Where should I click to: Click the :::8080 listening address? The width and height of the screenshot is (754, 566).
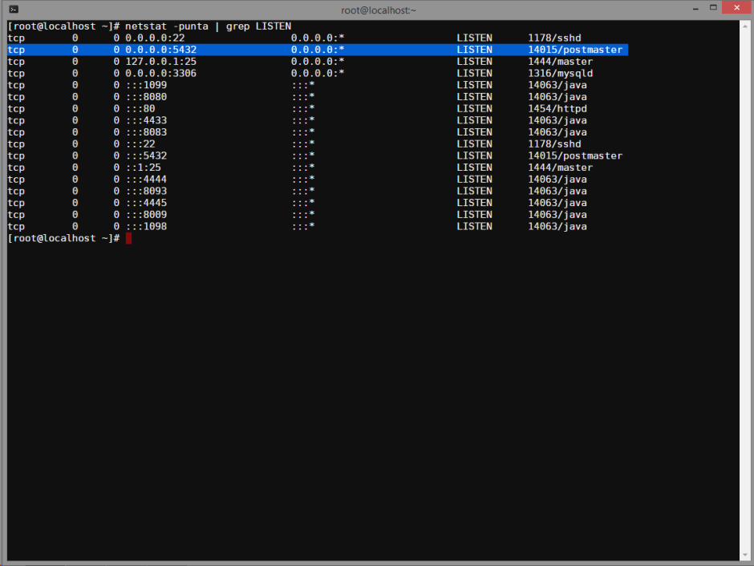click(x=146, y=97)
